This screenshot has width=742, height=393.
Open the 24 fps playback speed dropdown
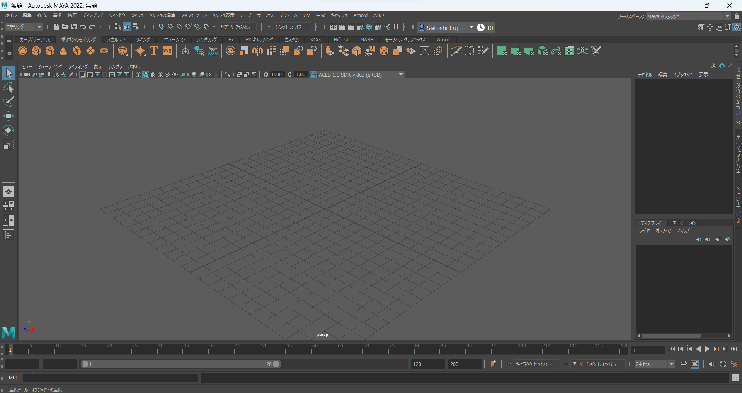point(671,364)
